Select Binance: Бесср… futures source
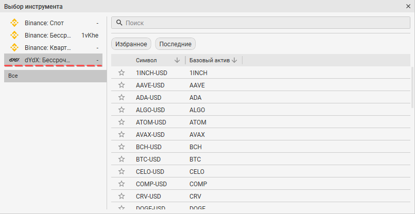This screenshot has width=415, height=214. coord(53,35)
